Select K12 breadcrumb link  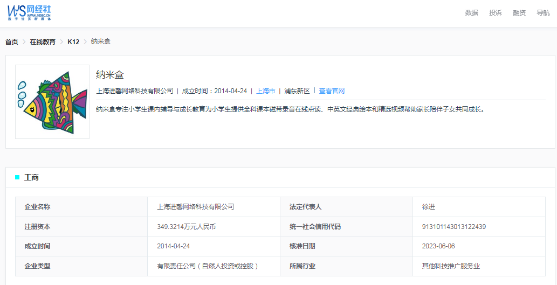pos(73,42)
